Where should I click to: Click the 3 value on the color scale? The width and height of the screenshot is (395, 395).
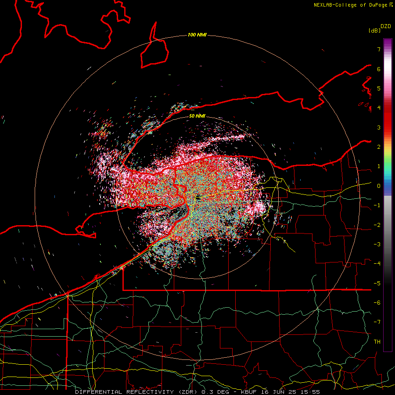[379, 127]
